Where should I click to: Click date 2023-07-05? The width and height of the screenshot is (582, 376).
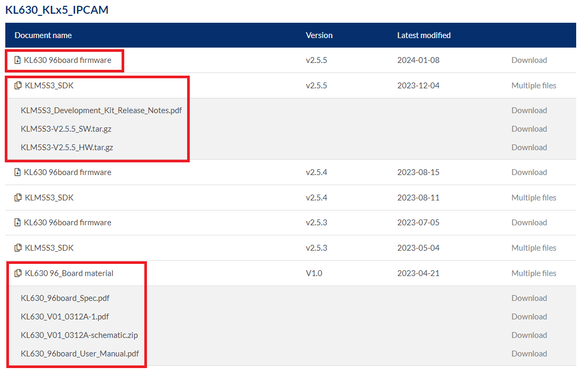coord(418,222)
